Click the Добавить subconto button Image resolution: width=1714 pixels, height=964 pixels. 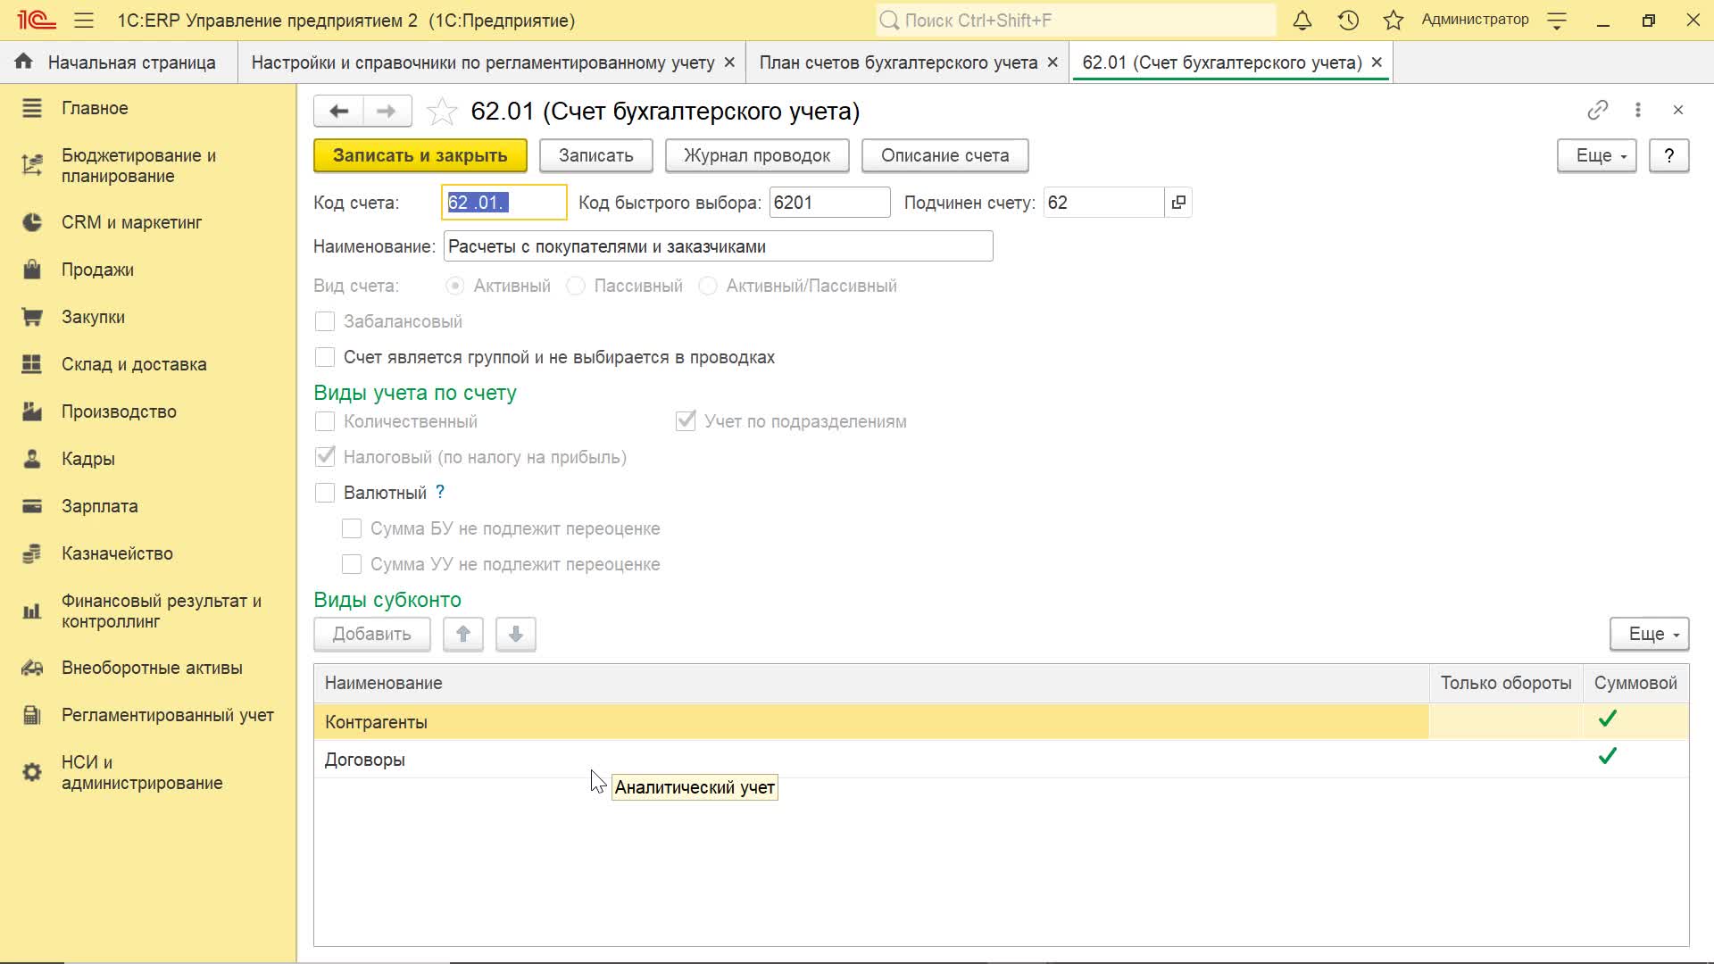(372, 634)
